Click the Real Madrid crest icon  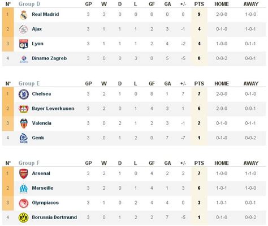tap(24, 15)
